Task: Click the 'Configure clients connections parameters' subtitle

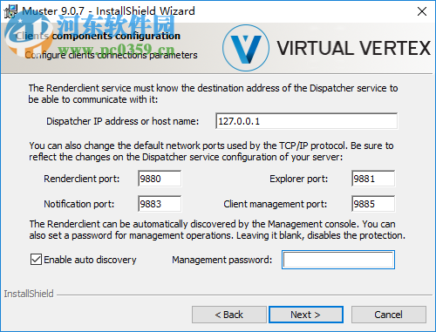Action: 111,55
